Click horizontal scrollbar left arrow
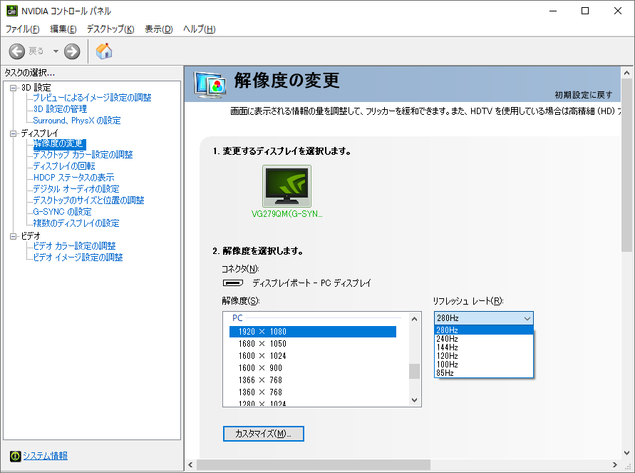635x473 pixels. [x=191, y=465]
